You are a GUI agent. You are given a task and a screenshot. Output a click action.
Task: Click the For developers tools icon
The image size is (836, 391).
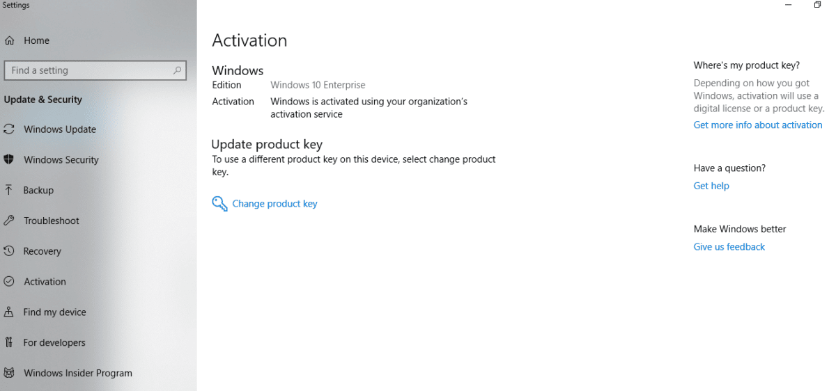tap(9, 342)
